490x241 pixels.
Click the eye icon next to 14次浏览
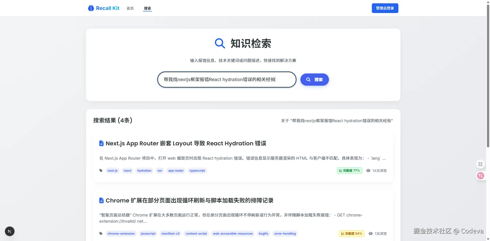point(368,170)
